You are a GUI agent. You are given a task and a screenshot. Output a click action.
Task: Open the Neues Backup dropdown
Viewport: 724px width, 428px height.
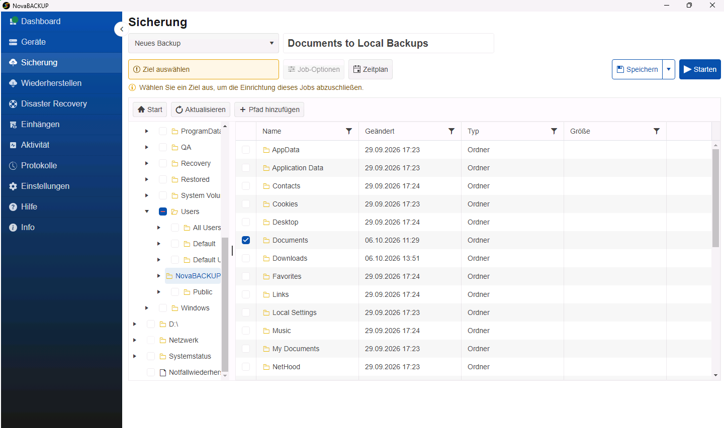(x=204, y=43)
